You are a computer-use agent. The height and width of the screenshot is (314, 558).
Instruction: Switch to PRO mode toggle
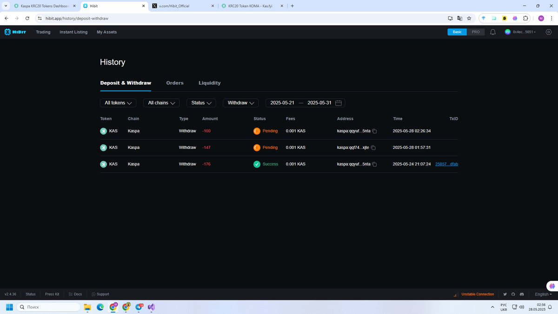coord(476,32)
